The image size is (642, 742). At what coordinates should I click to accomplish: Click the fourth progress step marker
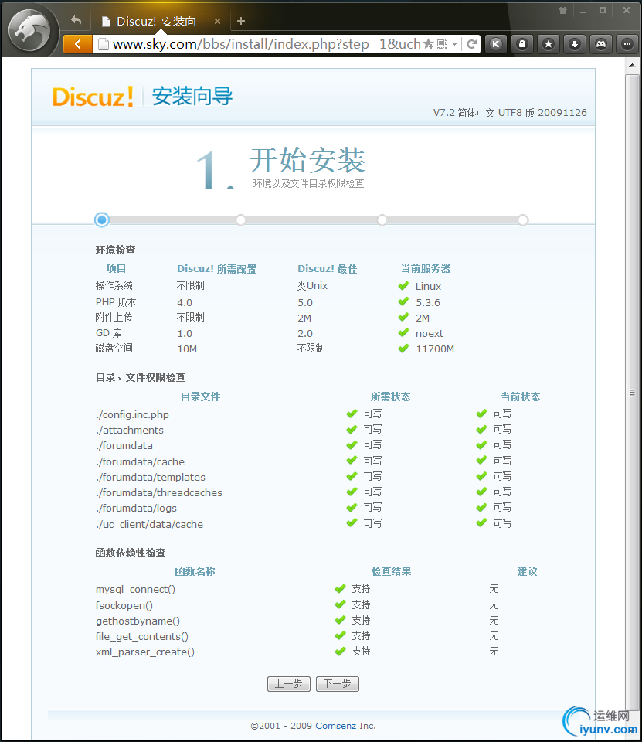point(523,220)
